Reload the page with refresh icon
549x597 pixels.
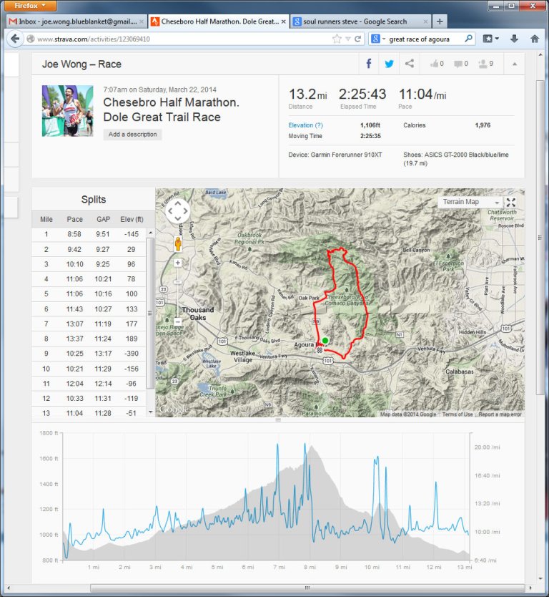pos(357,39)
